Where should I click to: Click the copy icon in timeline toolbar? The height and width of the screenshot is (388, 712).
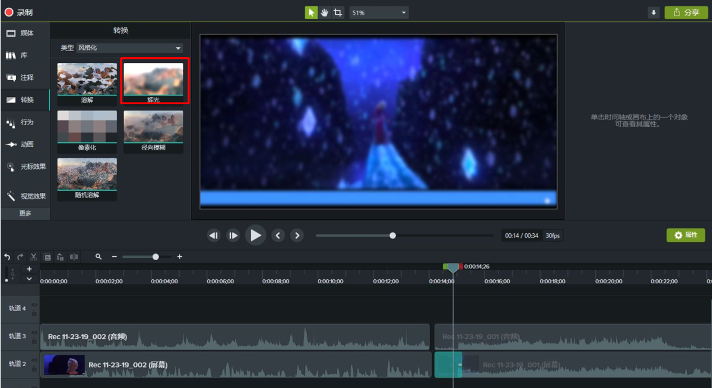tap(47, 257)
